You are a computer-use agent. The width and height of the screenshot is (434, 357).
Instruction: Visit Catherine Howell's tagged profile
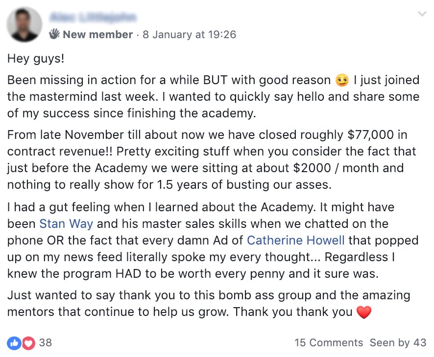[296, 240]
